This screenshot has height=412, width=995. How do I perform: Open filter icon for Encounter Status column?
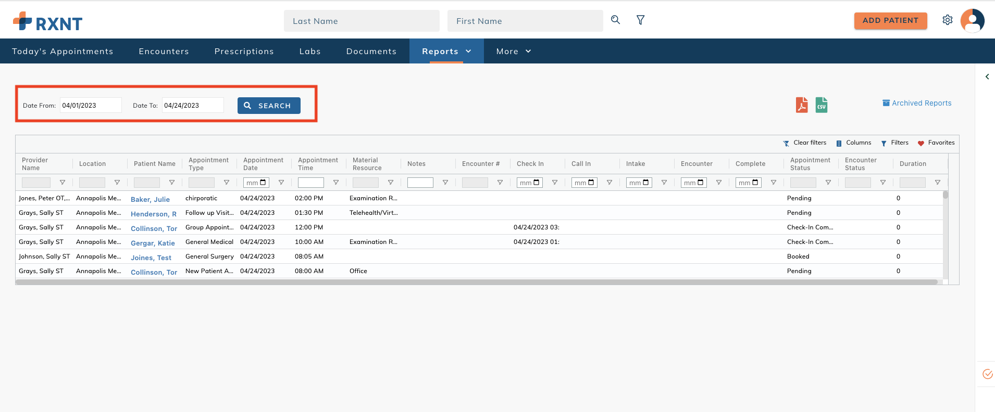pos(883,183)
